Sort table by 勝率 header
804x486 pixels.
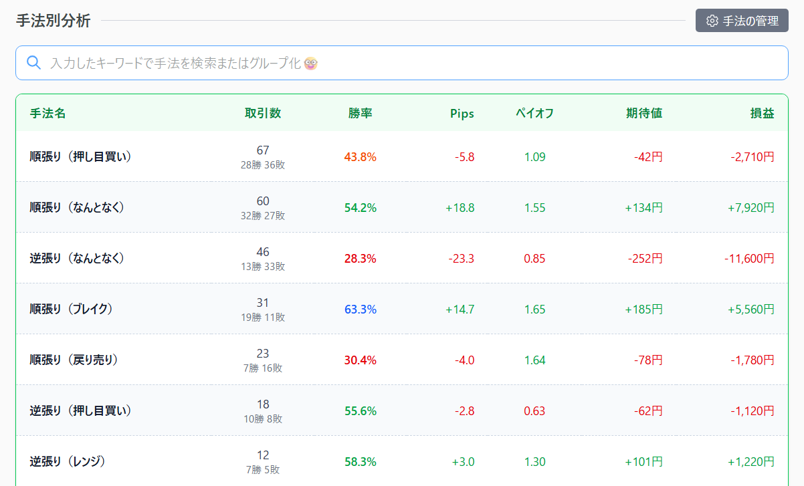pos(360,113)
